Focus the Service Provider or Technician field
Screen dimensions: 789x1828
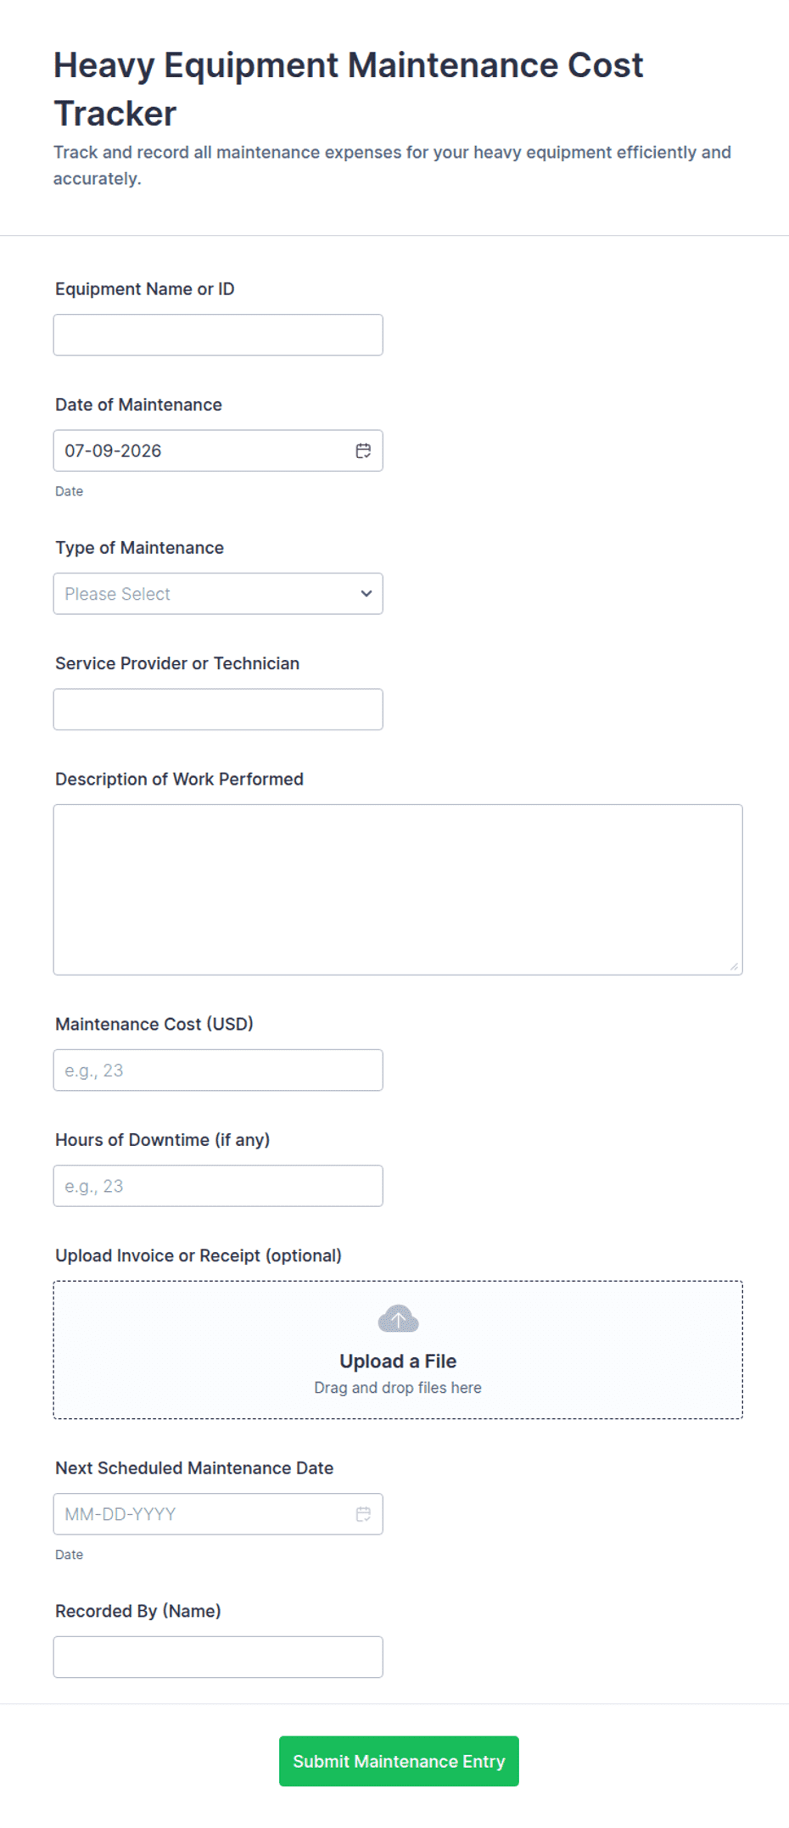[218, 709]
